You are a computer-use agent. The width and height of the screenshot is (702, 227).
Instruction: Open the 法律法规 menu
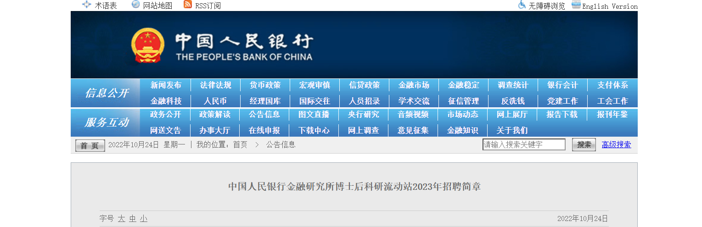pyautogui.click(x=215, y=85)
